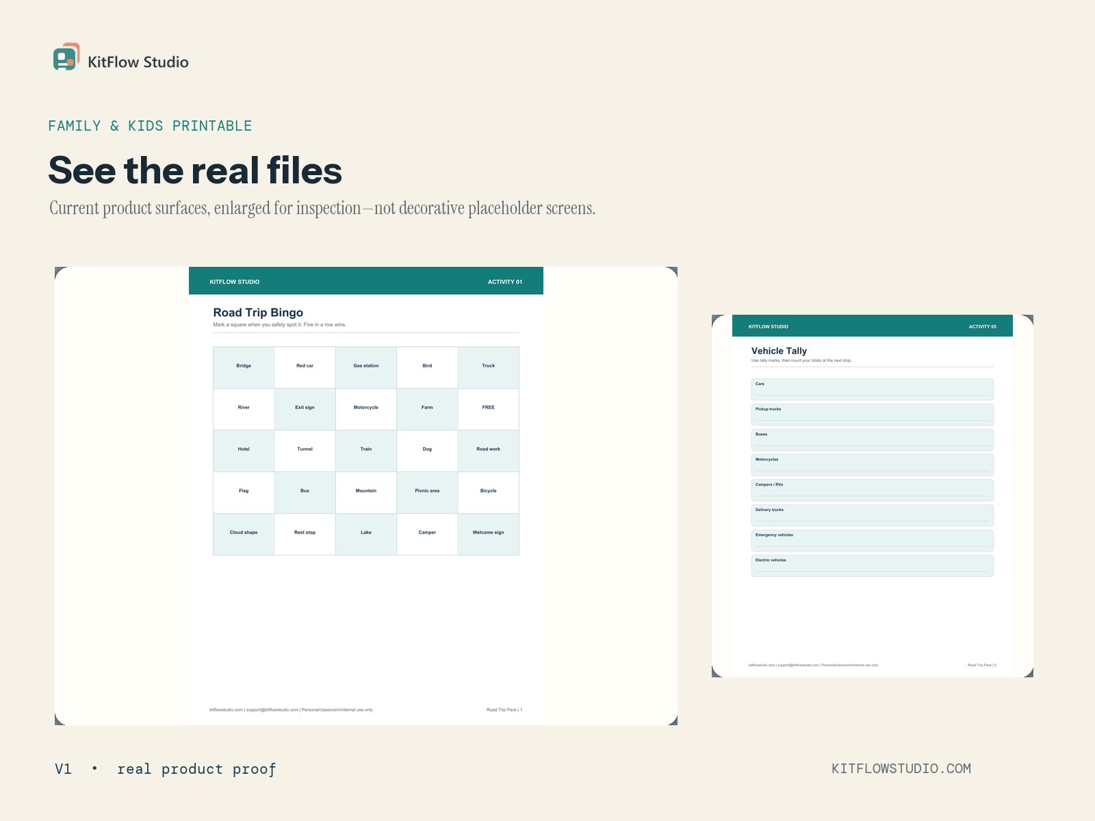
Task: Mark the 'Bicycle' bingo square
Action: pyautogui.click(x=489, y=493)
